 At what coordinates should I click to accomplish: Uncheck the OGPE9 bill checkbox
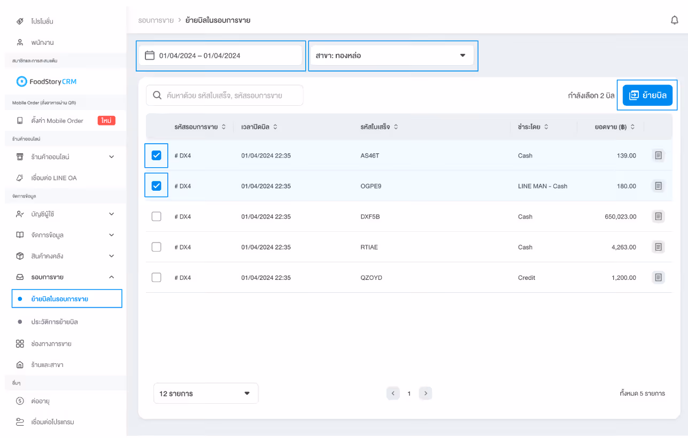[x=156, y=186]
